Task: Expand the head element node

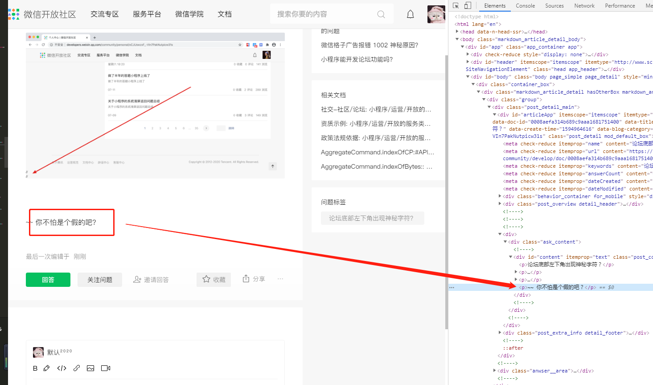Action: tap(457, 32)
